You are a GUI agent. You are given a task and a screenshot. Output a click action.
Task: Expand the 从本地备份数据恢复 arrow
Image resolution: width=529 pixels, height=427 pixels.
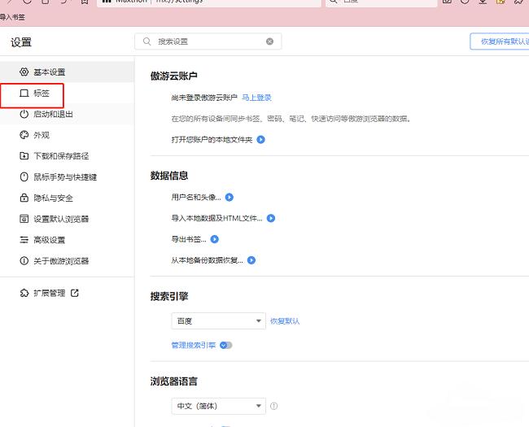(251, 260)
